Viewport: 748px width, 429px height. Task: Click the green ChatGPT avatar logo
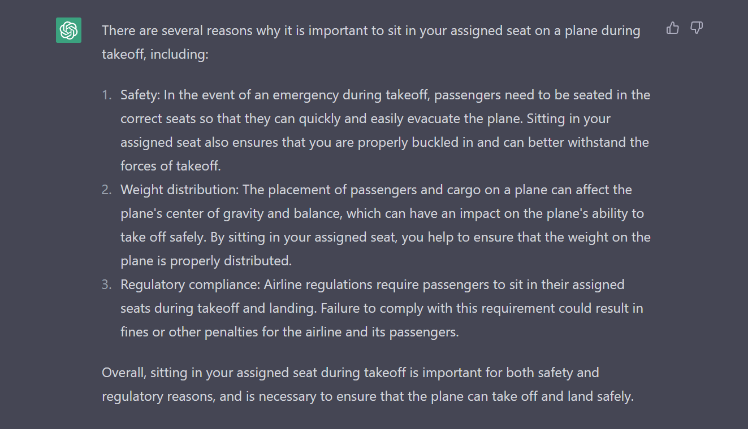[68, 30]
